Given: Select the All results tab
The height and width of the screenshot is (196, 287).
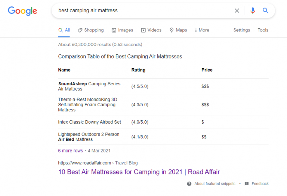Looking at the screenshot, I should tap(64, 30).
